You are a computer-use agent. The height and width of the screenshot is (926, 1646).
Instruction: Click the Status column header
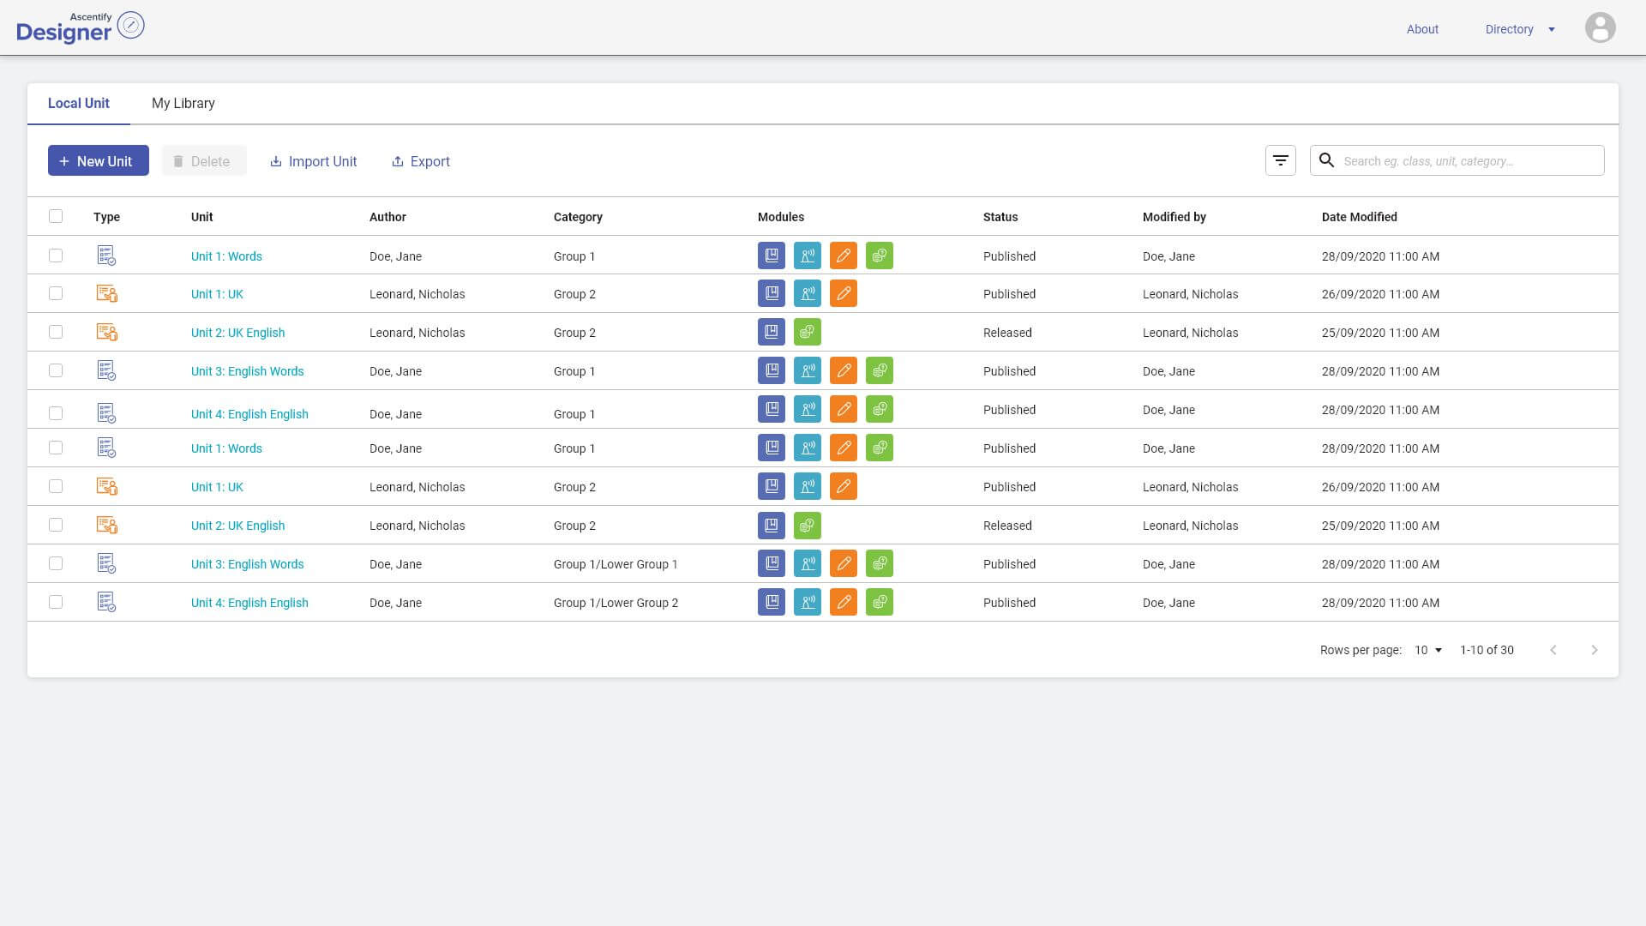(x=1000, y=217)
